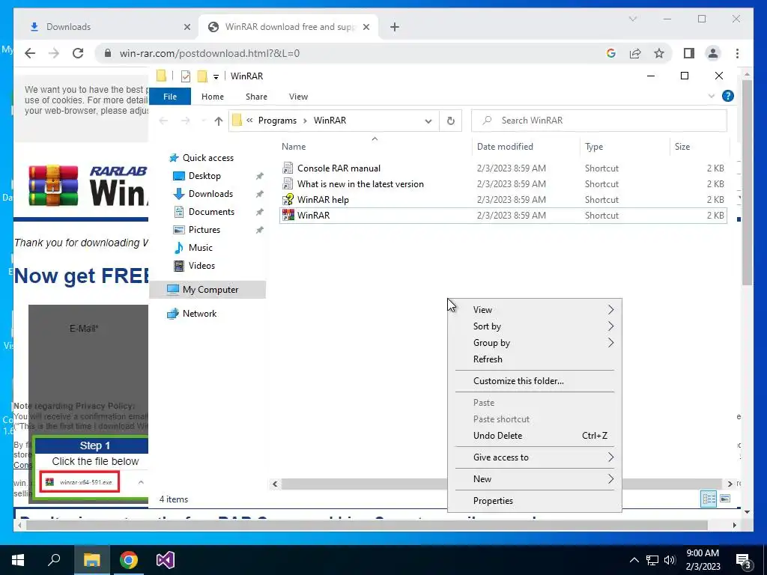Open Visual Studio from taskbar
This screenshot has width=767, height=575.
[x=166, y=560]
